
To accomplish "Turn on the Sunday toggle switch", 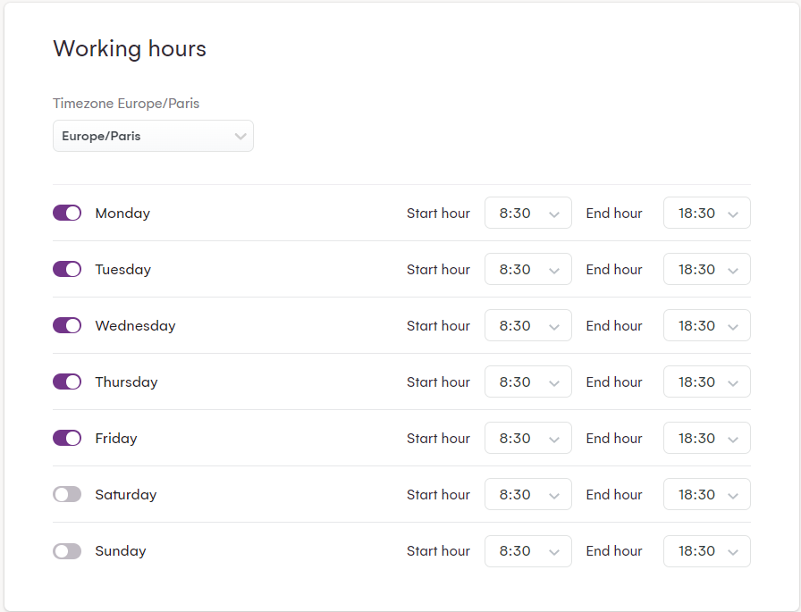I will coord(67,550).
